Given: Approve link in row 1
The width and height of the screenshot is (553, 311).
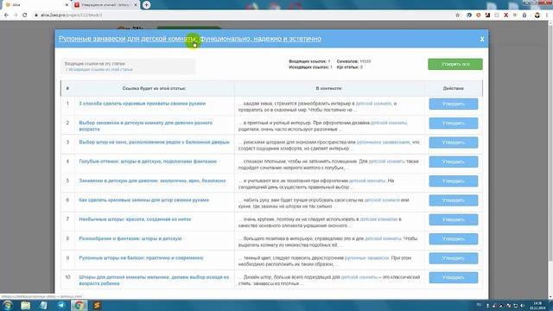Looking at the screenshot, I should point(453,104).
